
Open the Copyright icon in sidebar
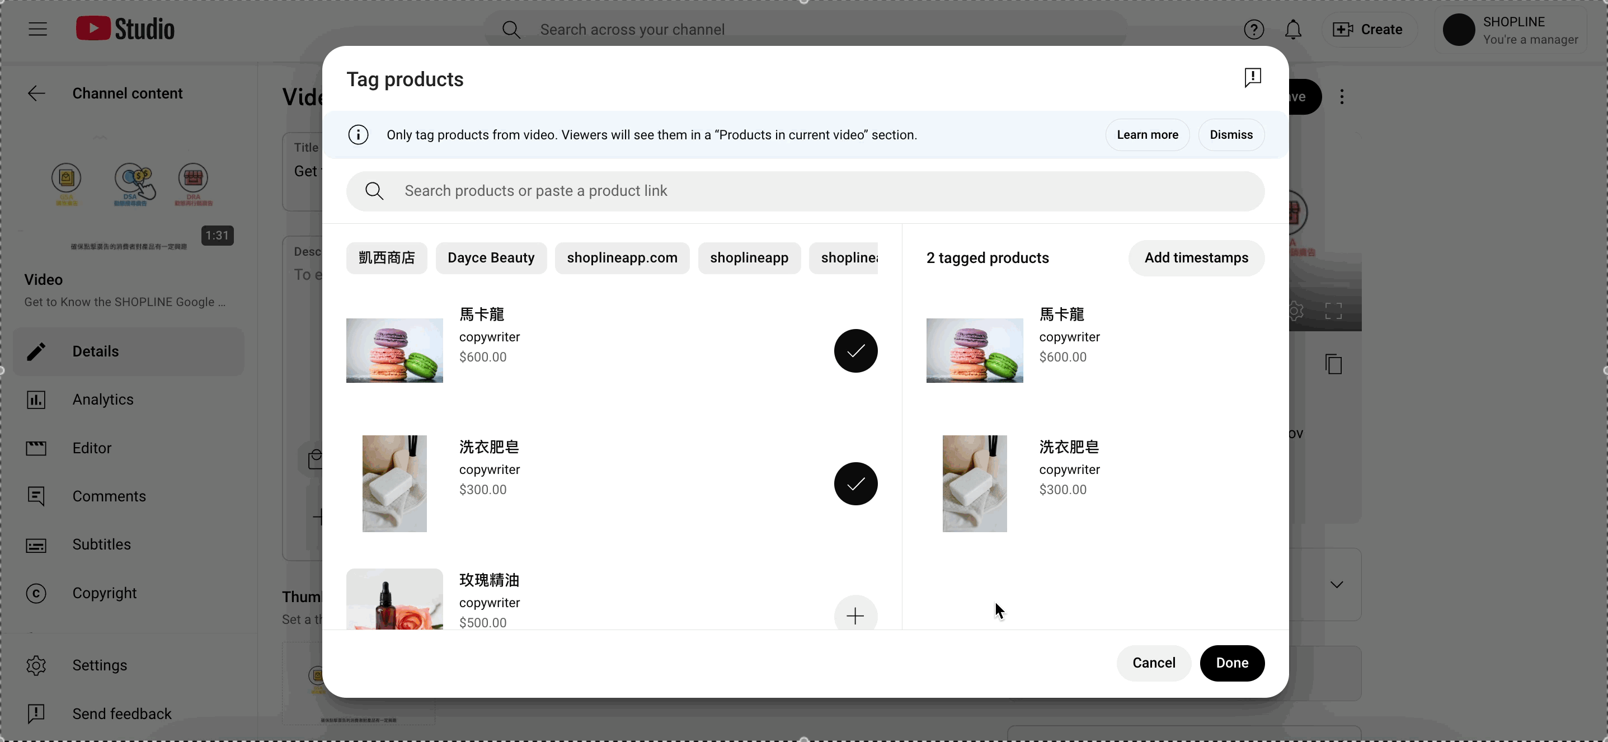pos(36,594)
